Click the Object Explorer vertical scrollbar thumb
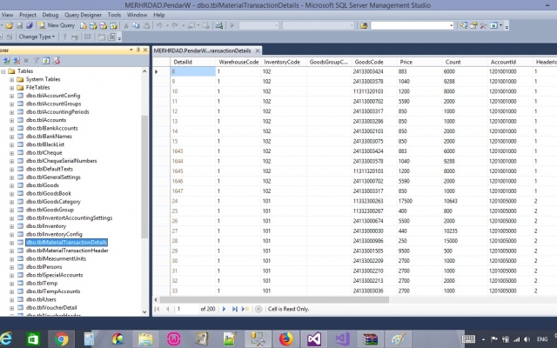Viewport: 557px width, 348px height. (x=144, y=177)
